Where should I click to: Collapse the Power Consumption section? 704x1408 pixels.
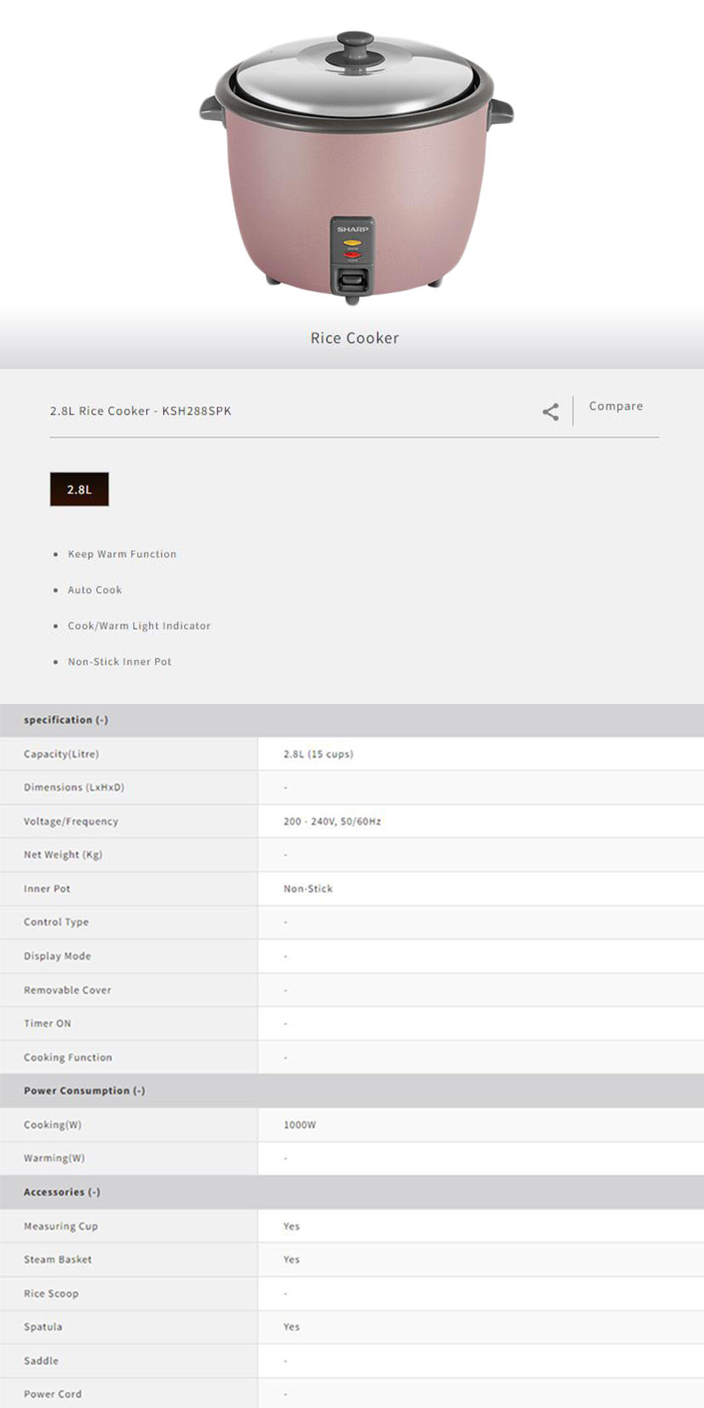[x=84, y=1091]
